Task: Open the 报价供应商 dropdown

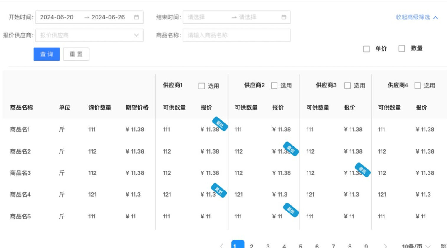Action: [x=89, y=35]
